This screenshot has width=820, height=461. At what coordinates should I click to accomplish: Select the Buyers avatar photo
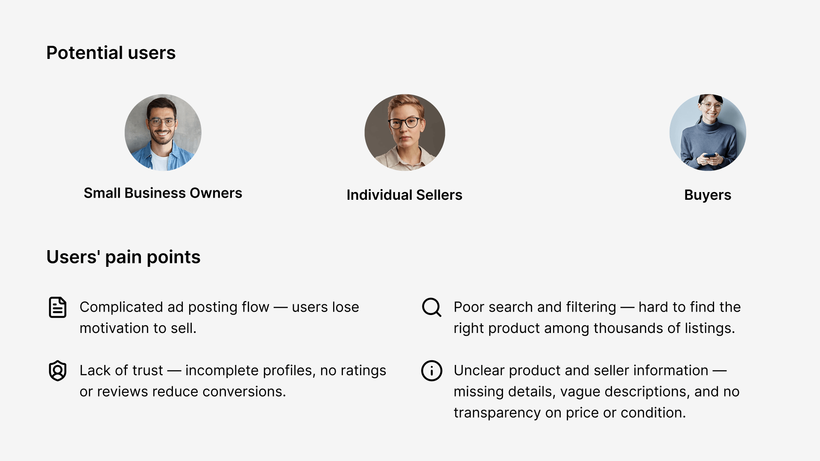(708, 132)
